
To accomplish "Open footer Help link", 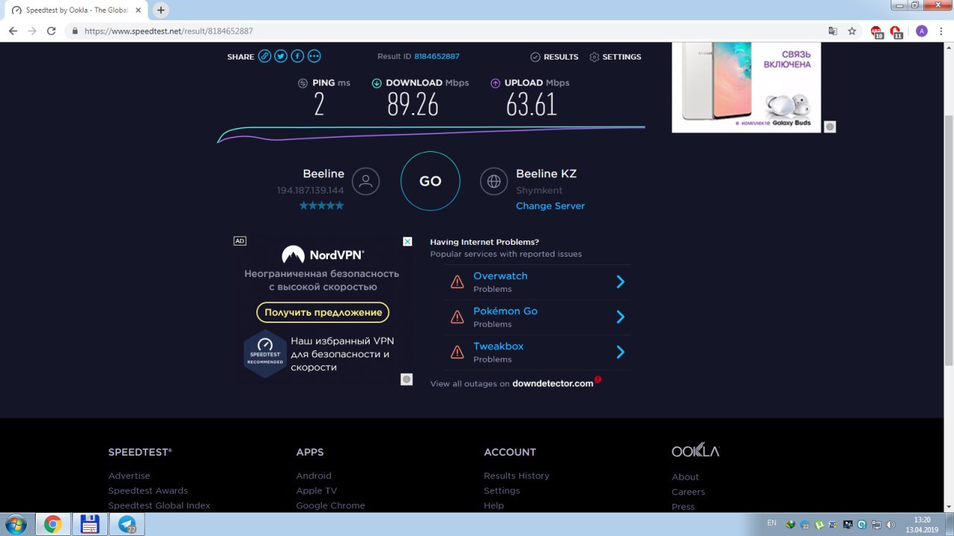I will click(493, 505).
